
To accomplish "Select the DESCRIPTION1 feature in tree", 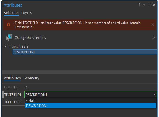I will coord(85,52).
